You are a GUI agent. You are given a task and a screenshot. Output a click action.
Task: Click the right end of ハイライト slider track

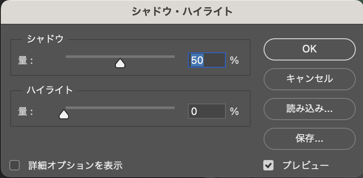pyautogui.click(x=173, y=107)
